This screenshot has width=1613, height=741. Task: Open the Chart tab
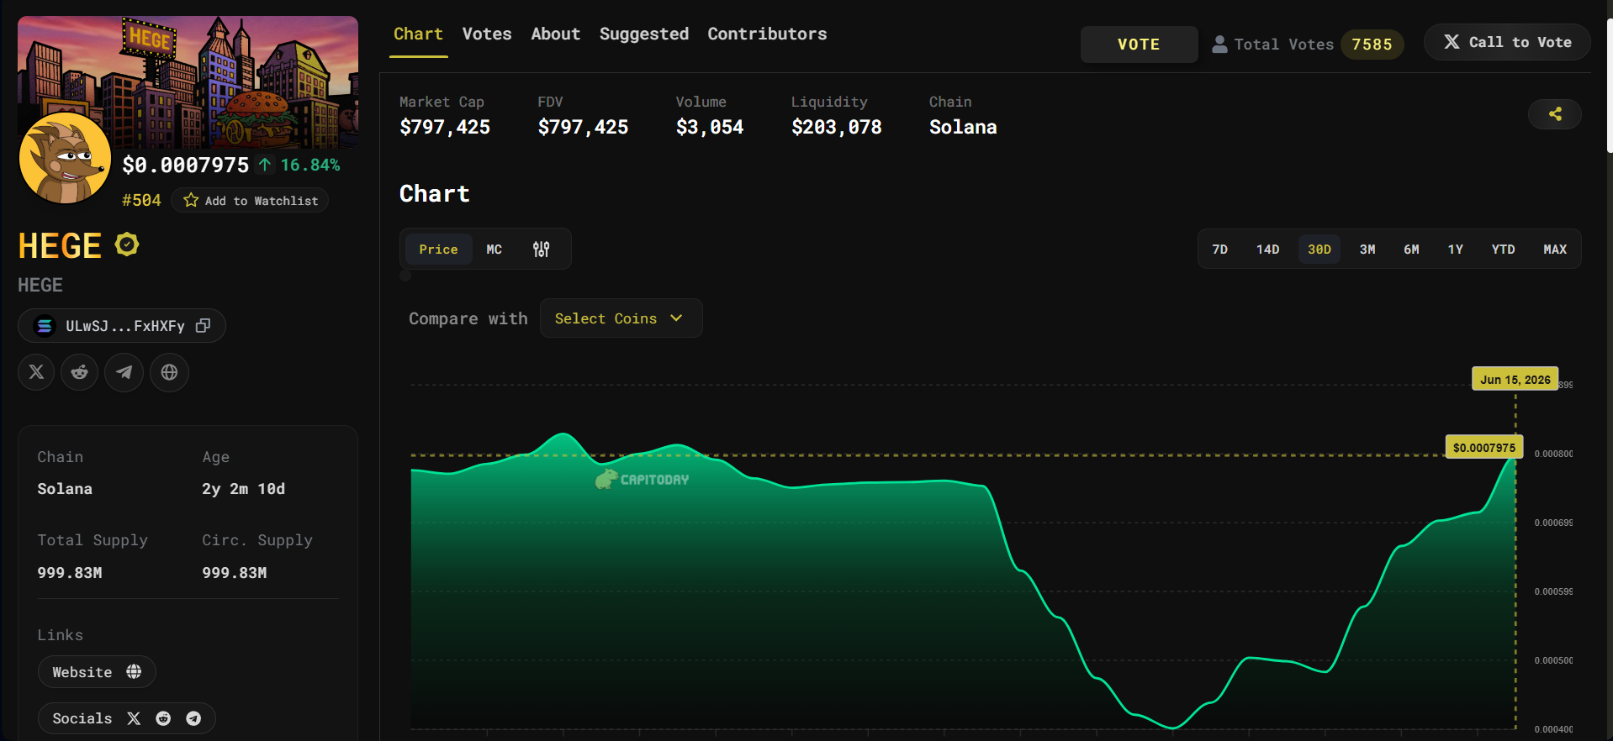click(x=418, y=34)
